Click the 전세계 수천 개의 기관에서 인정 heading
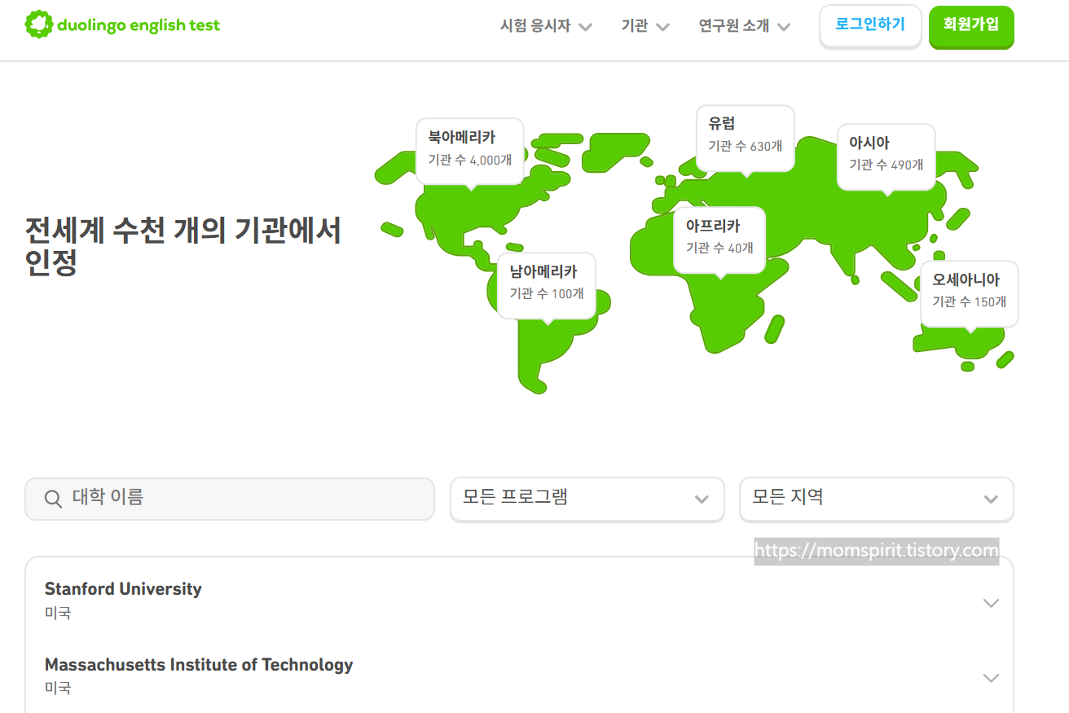1069x713 pixels. [183, 247]
